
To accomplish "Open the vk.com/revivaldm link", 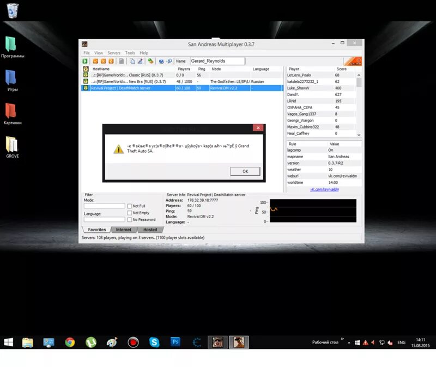I will click(x=324, y=189).
